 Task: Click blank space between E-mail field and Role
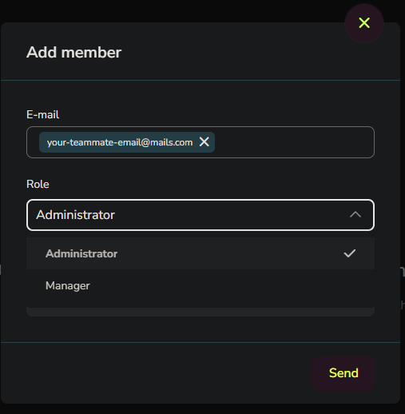pos(201,169)
